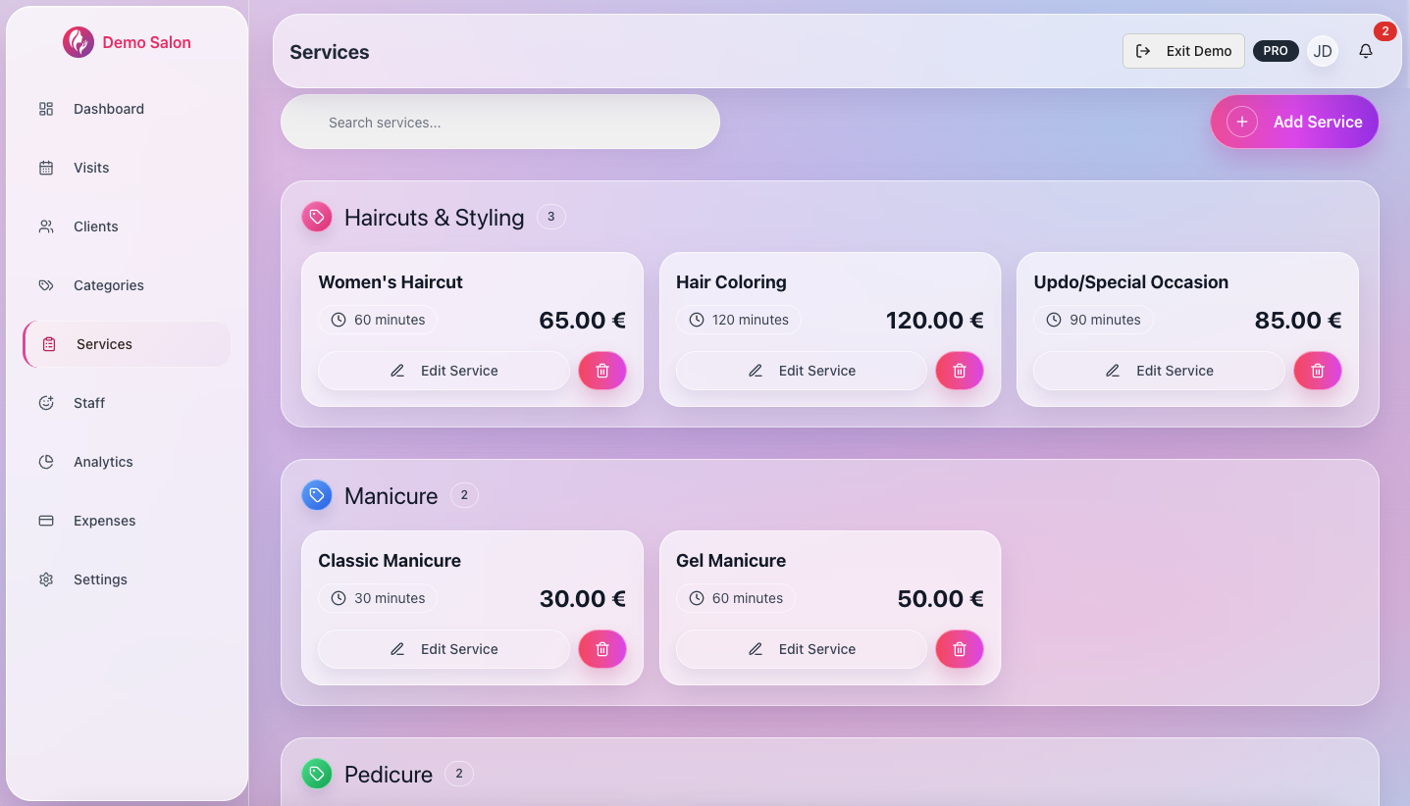This screenshot has width=1410, height=806.
Task: Click the Expenses card icon in sidebar
Action: (46, 521)
